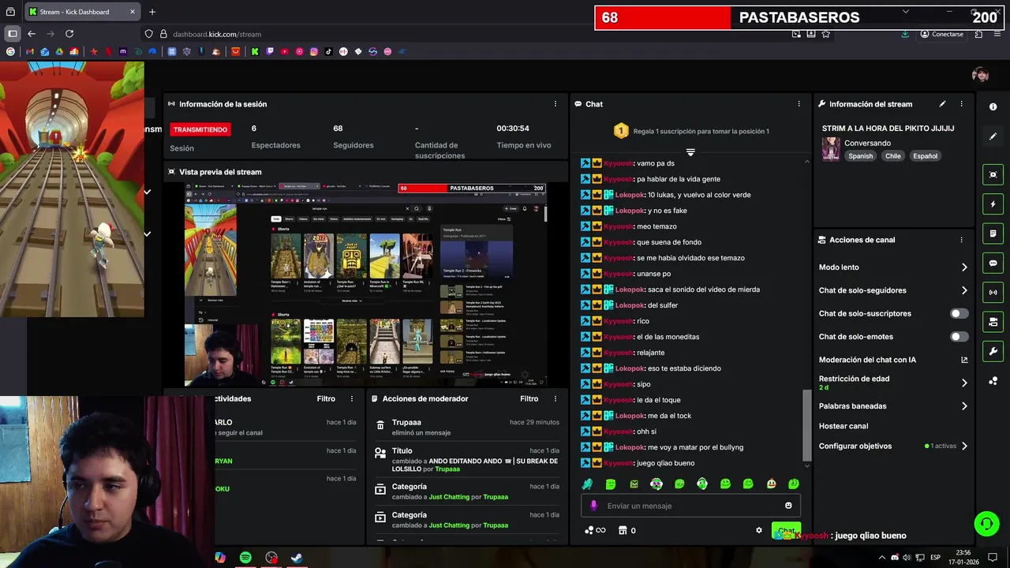Open the info icon in right sidebar
Image resolution: width=1010 pixels, height=568 pixels.
pyautogui.click(x=993, y=106)
